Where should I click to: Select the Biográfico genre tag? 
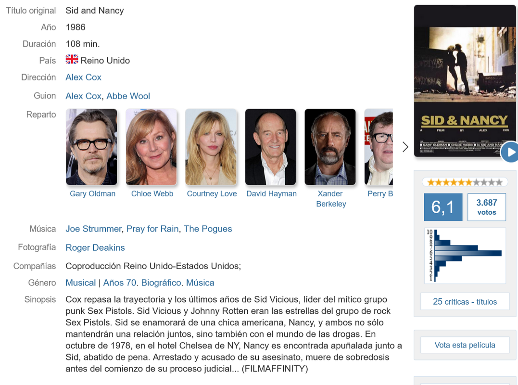(161, 283)
